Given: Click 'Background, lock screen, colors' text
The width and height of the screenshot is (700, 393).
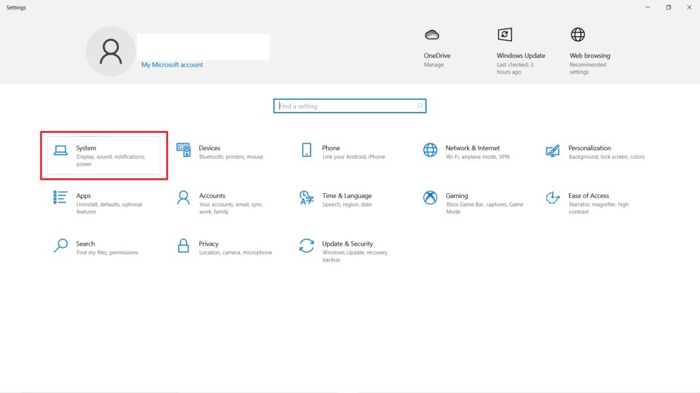Looking at the screenshot, I should pyautogui.click(x=606, y=157).
